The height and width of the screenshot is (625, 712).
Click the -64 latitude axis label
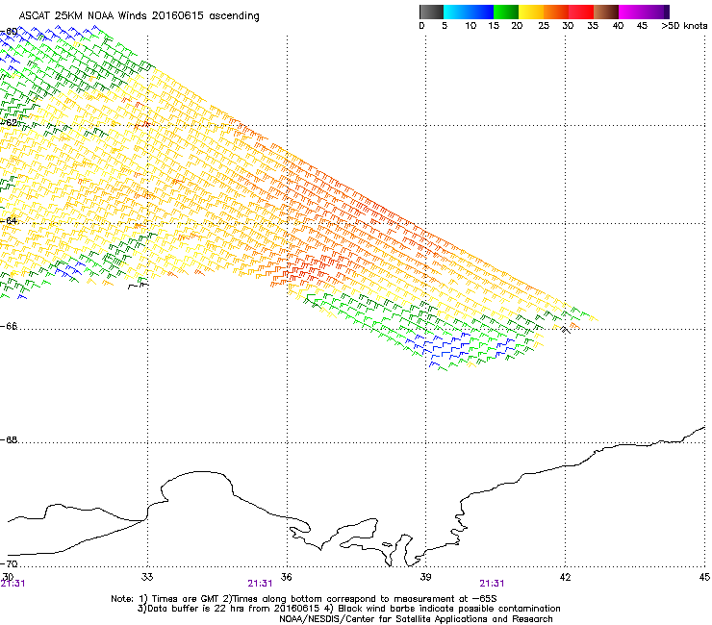tap(9, 220)
